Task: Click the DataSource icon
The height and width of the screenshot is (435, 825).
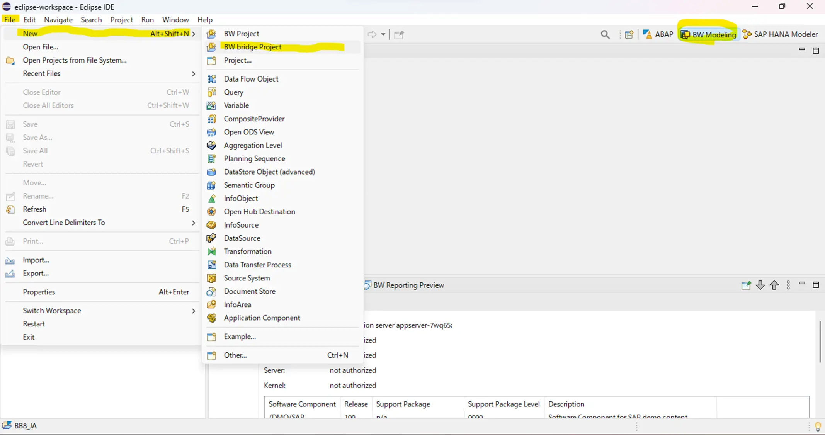Action: 211,238
